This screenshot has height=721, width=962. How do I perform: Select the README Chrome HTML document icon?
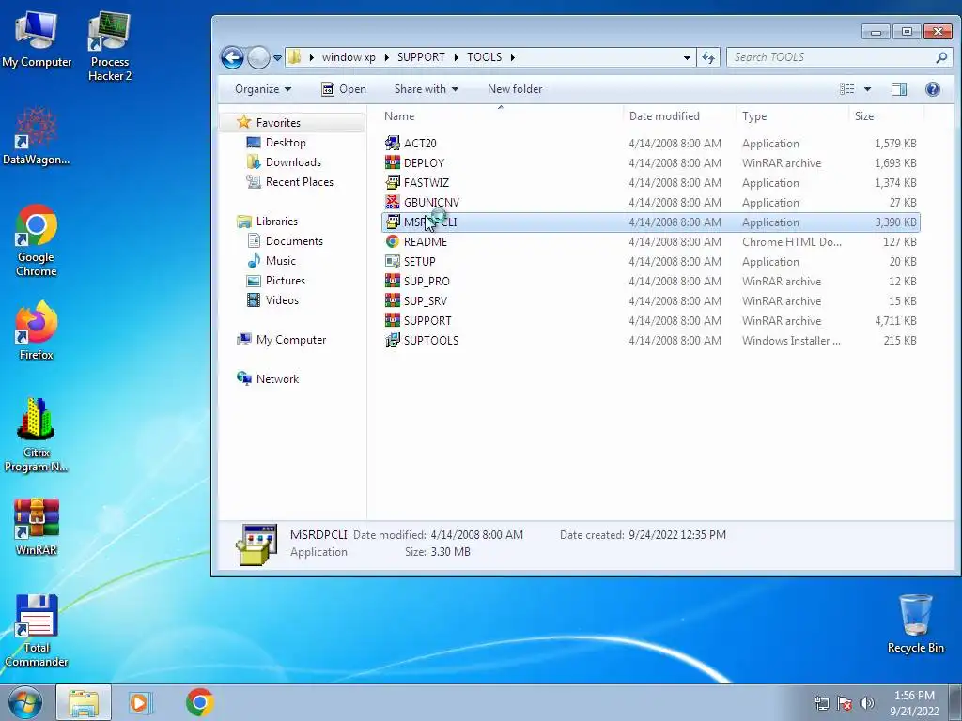392,241
